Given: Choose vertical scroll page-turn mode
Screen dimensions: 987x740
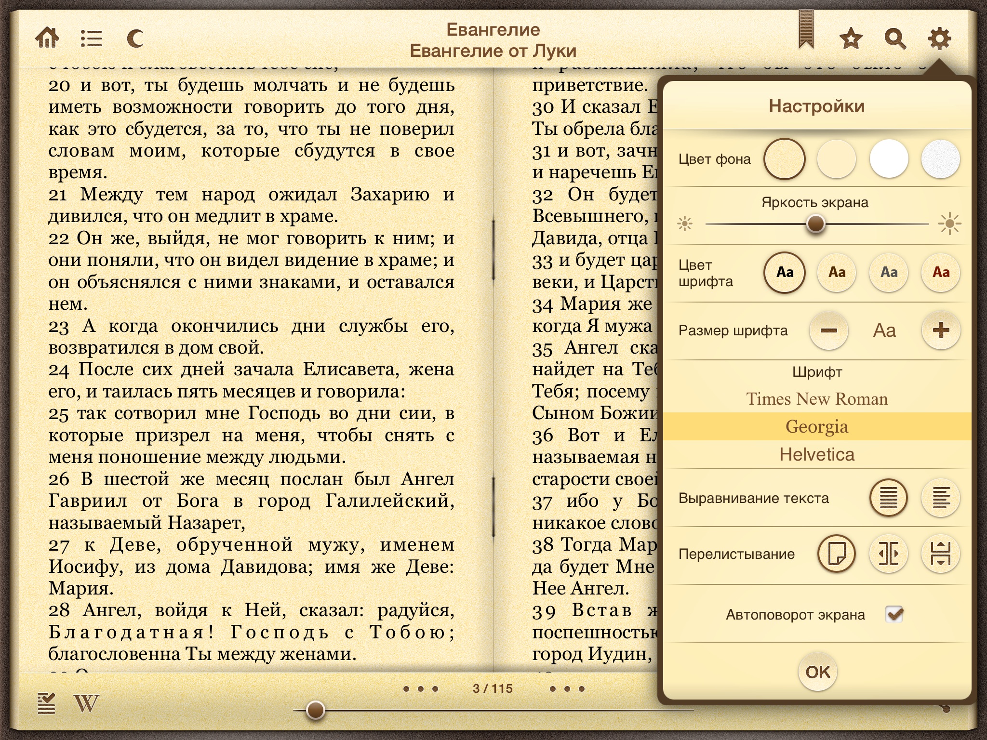Looking at the screenshot, I should coord(940,554).
